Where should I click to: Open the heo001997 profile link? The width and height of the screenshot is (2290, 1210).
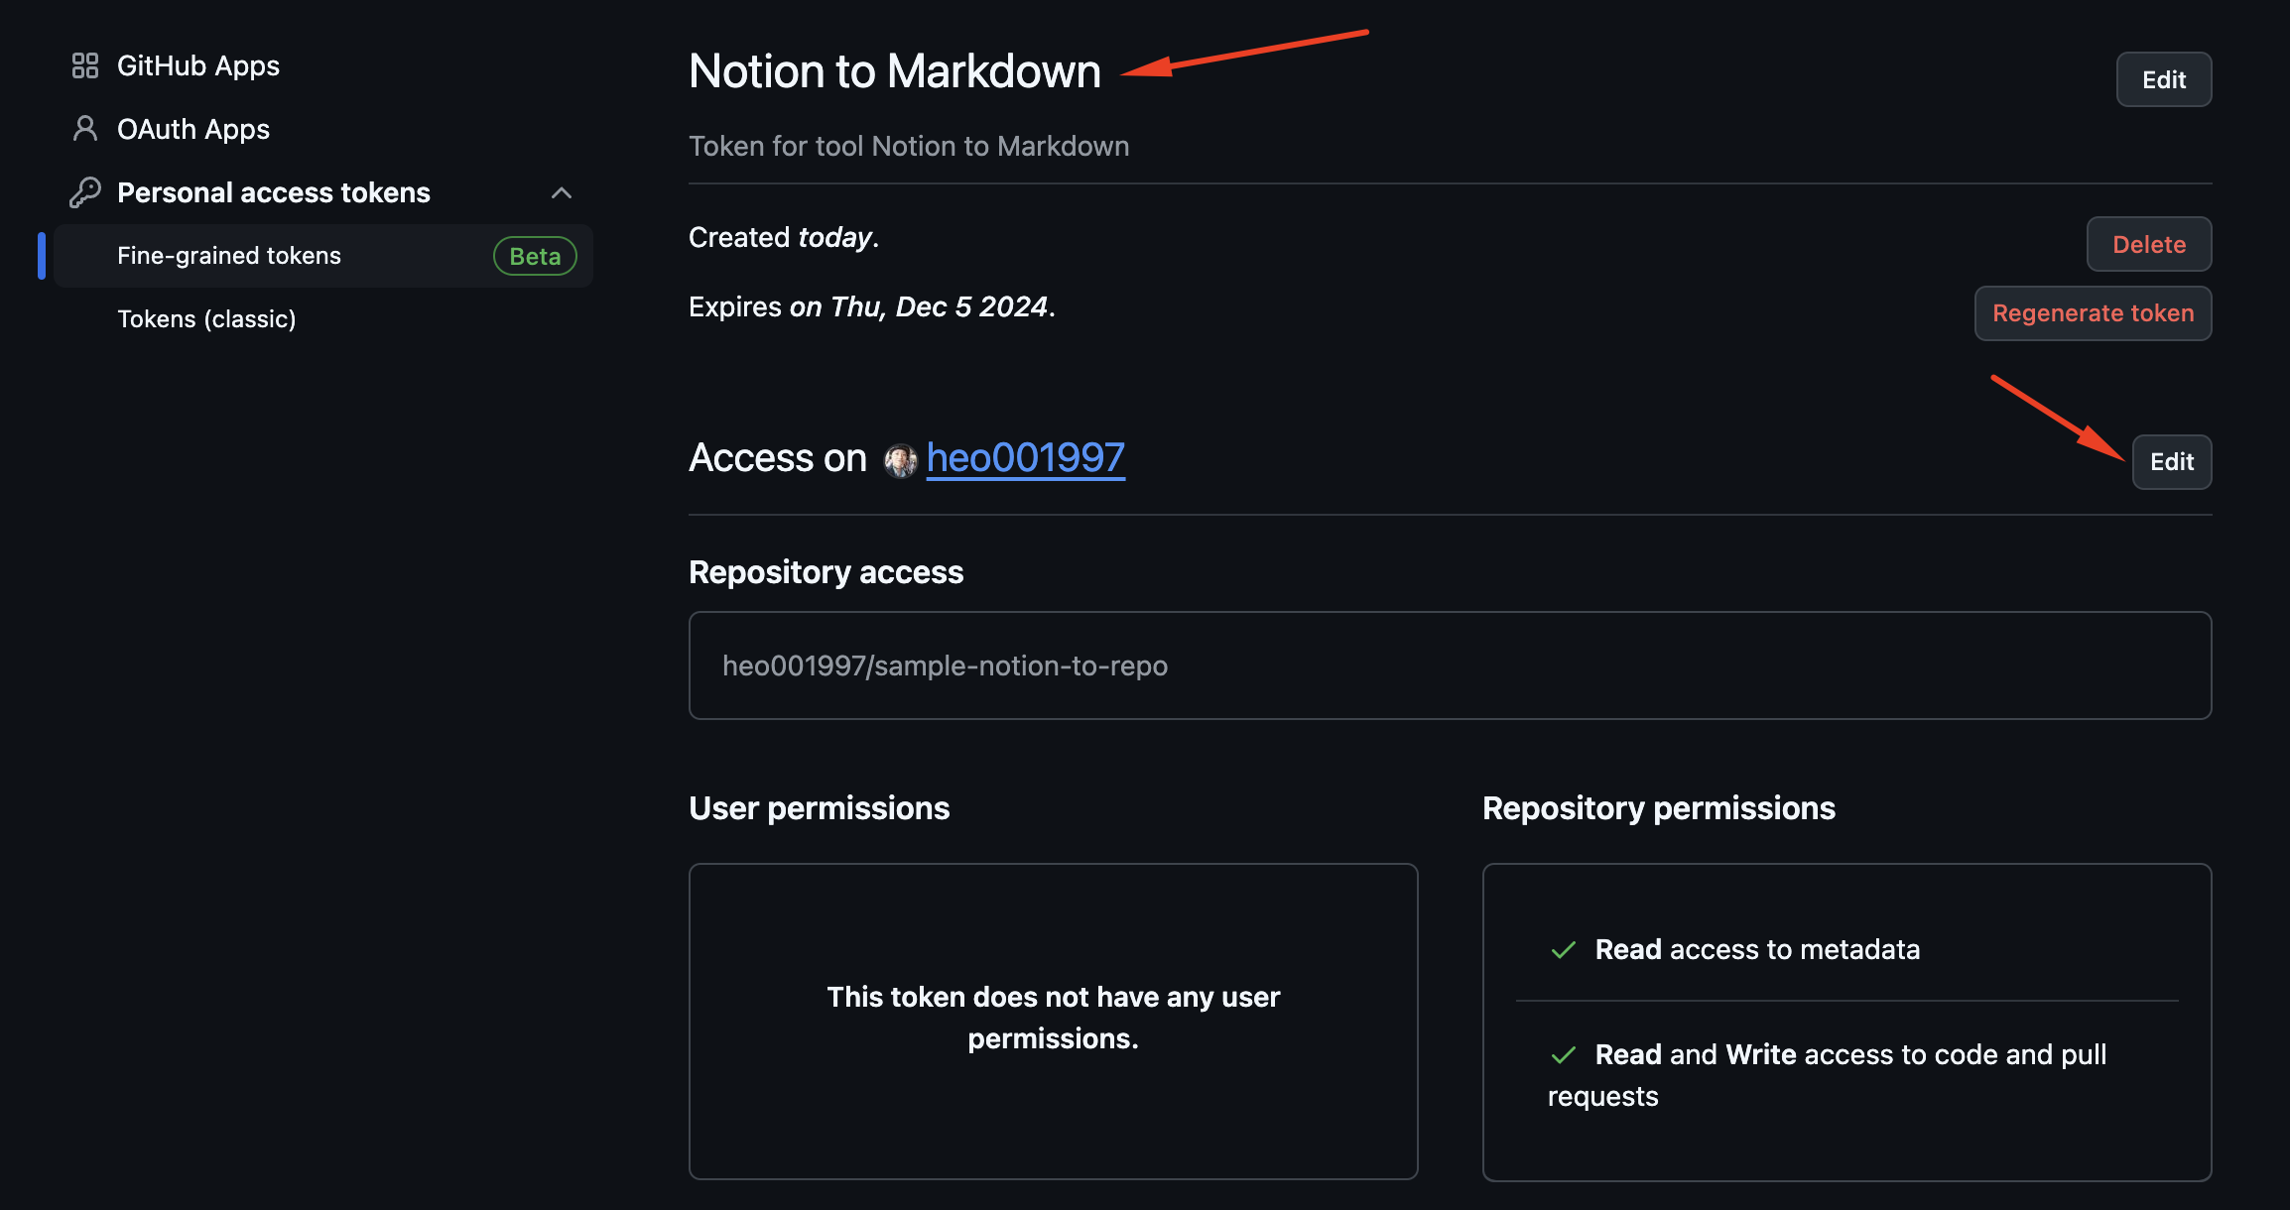[1026, 458]
